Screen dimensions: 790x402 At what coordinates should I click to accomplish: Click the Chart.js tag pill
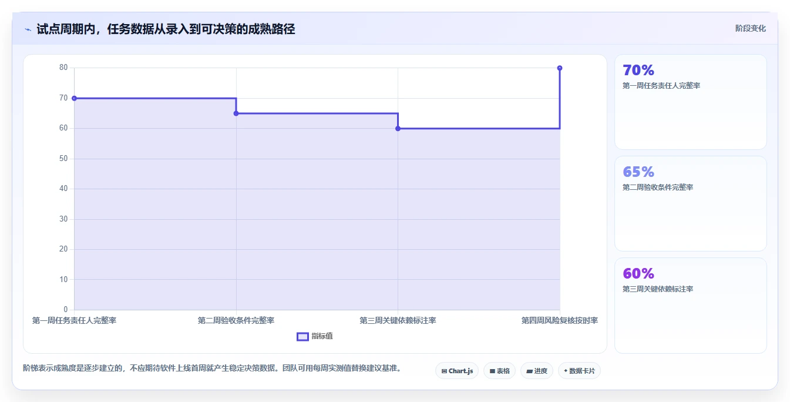coord(457,371)
